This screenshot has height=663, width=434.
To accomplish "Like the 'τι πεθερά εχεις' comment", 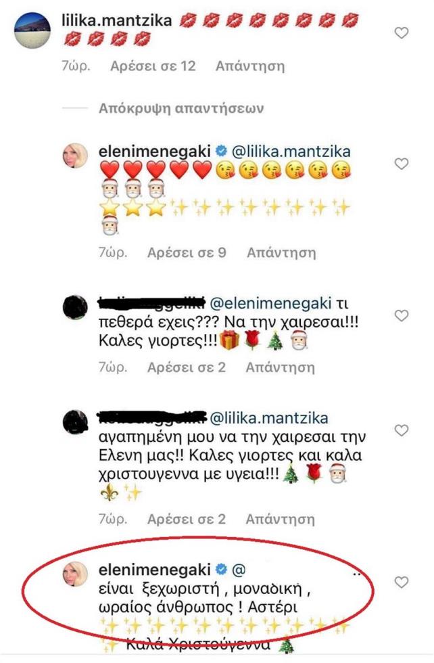I will tap(401, 315).
